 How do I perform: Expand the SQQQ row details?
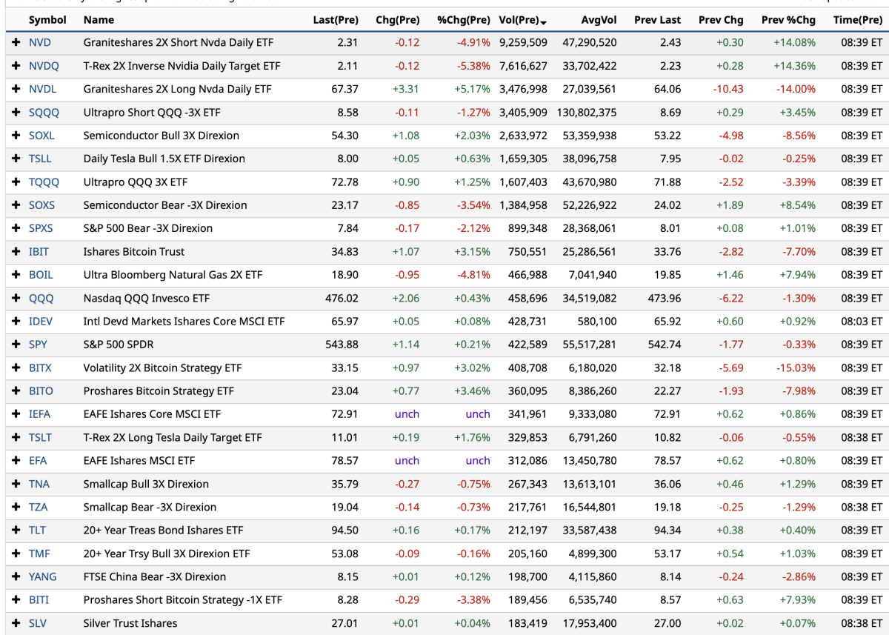coord(16,113)
